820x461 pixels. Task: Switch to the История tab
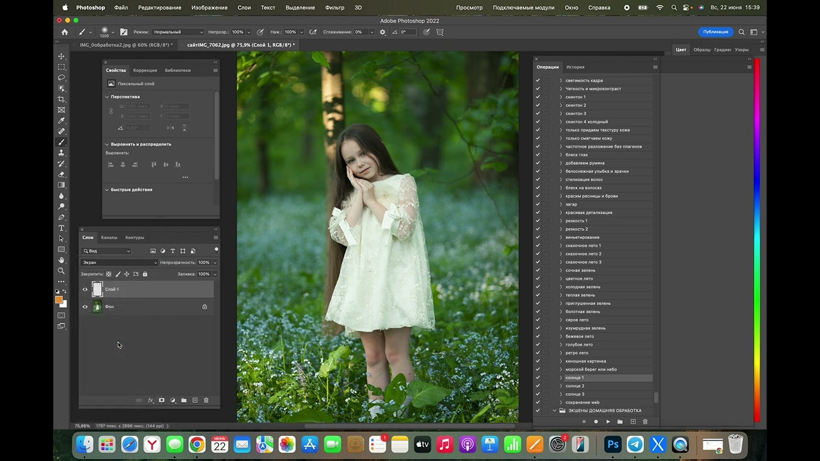[x=575, y=67]
